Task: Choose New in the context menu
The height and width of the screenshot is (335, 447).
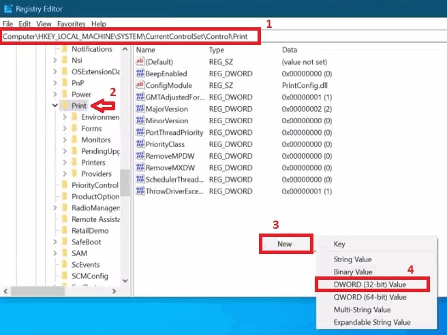Action: click(x=286, y=244)
